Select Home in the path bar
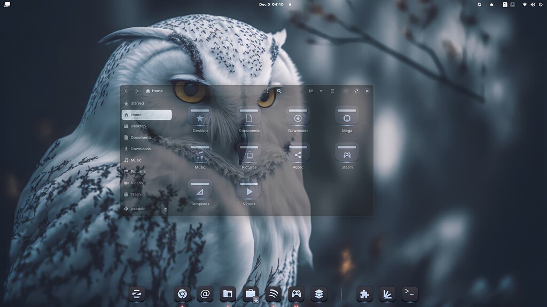Viewport: 547px width, 307px height. click(154, 91)
